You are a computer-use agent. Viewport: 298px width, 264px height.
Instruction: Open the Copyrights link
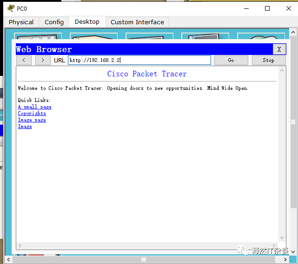click(32, 114)
